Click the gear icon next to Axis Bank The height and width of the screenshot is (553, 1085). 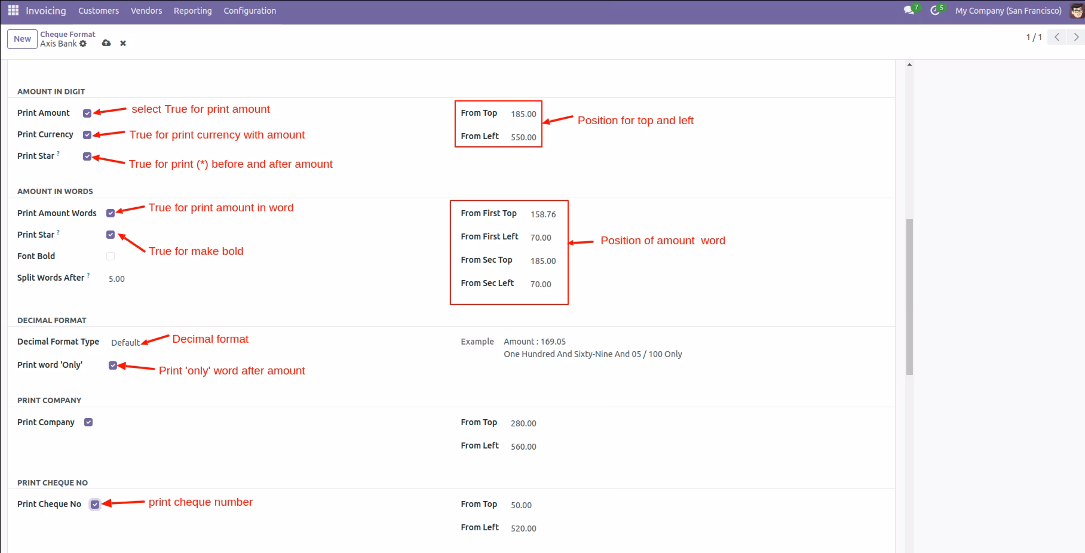point(83,44)
